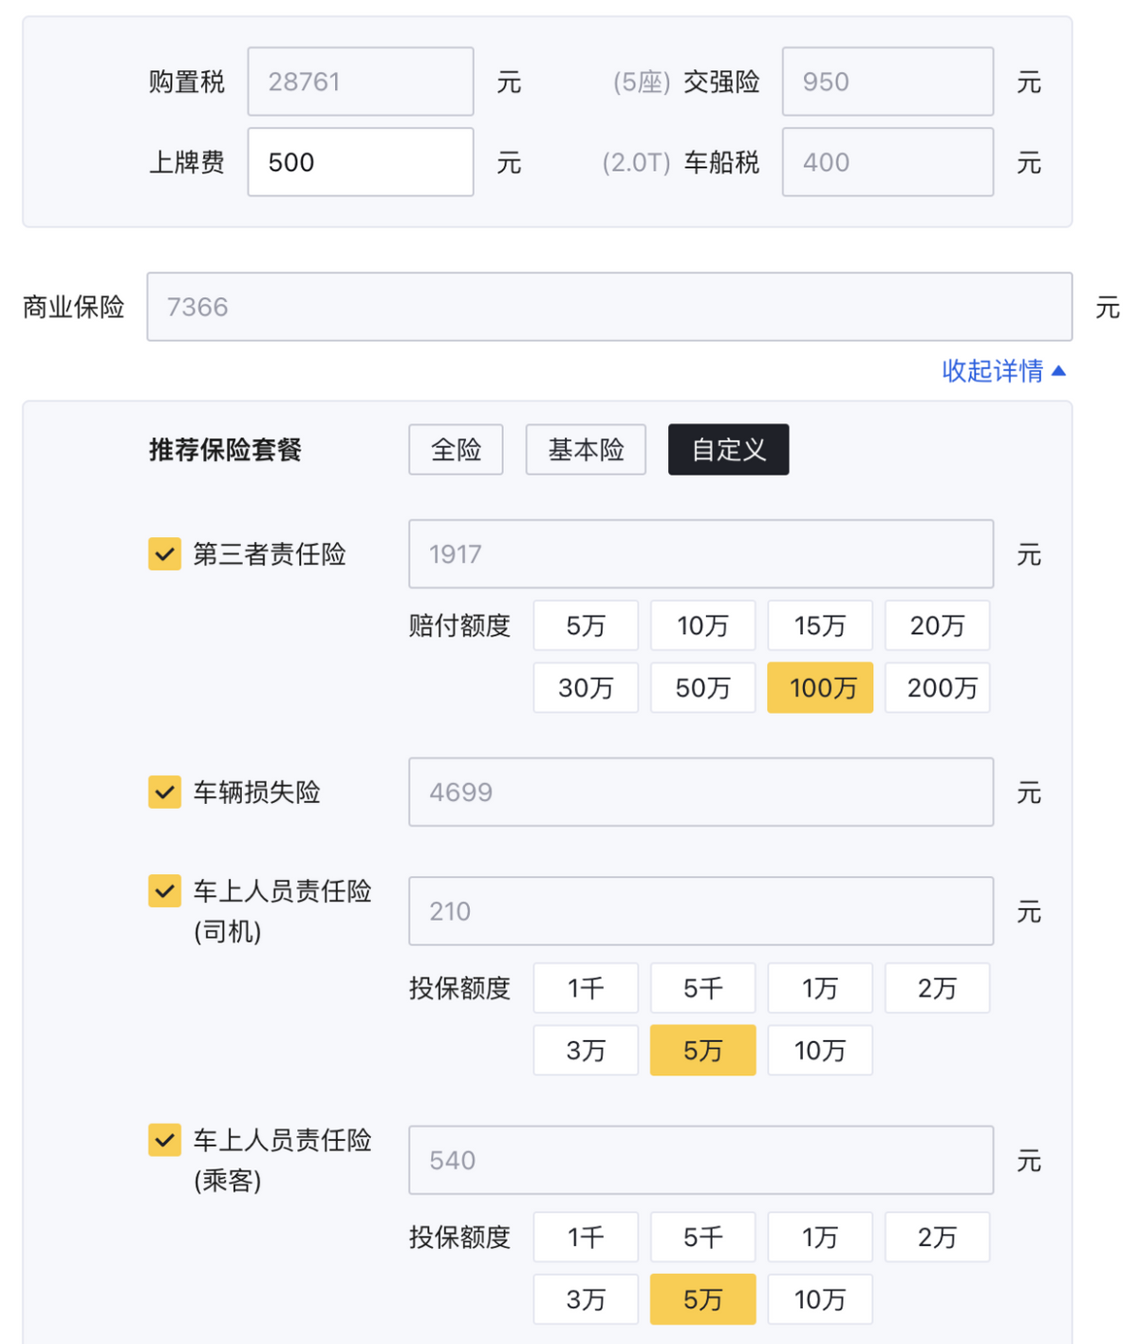Select the 全险 insurance package

(x=456, y=450)
